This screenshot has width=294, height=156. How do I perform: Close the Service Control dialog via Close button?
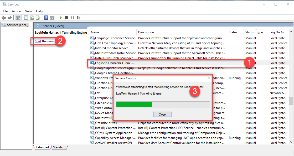(162, 114)
